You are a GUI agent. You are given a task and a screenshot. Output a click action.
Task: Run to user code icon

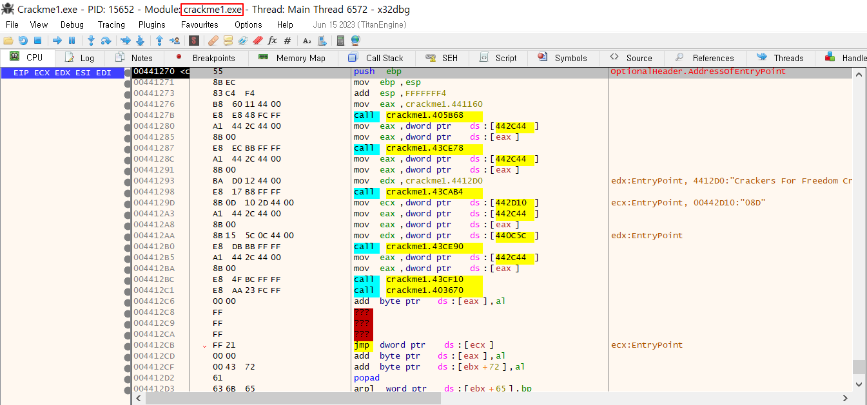(x=175, y=41)
